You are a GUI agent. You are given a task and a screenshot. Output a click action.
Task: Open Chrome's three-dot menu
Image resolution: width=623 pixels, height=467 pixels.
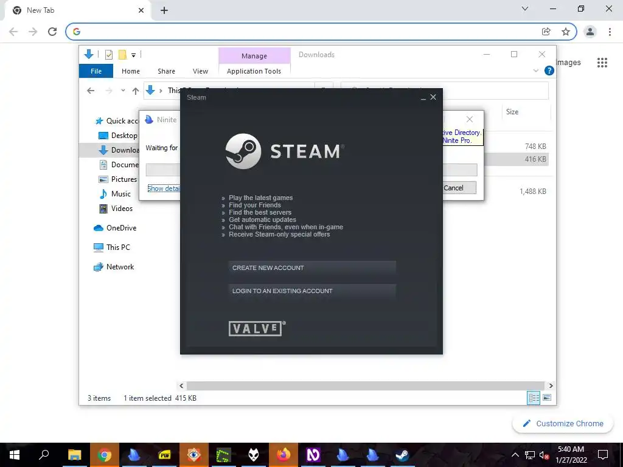point(610,32)
